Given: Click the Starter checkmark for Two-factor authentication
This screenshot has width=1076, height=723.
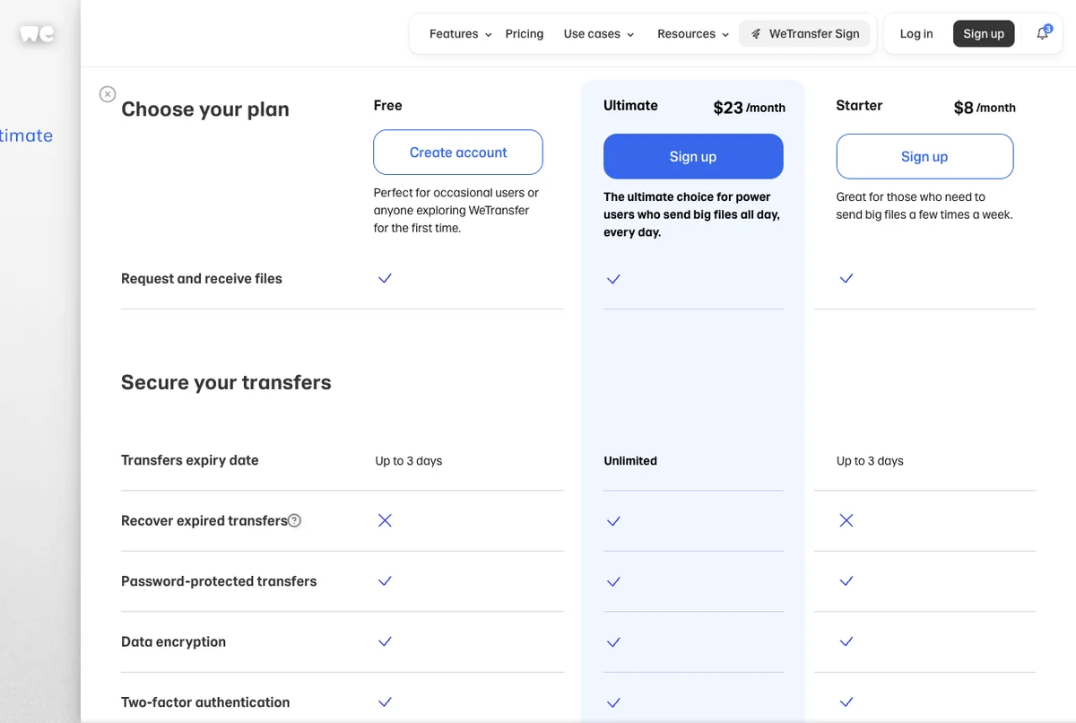Looking at the screenshot, I should pyautogui.click(x=846, y=702).
